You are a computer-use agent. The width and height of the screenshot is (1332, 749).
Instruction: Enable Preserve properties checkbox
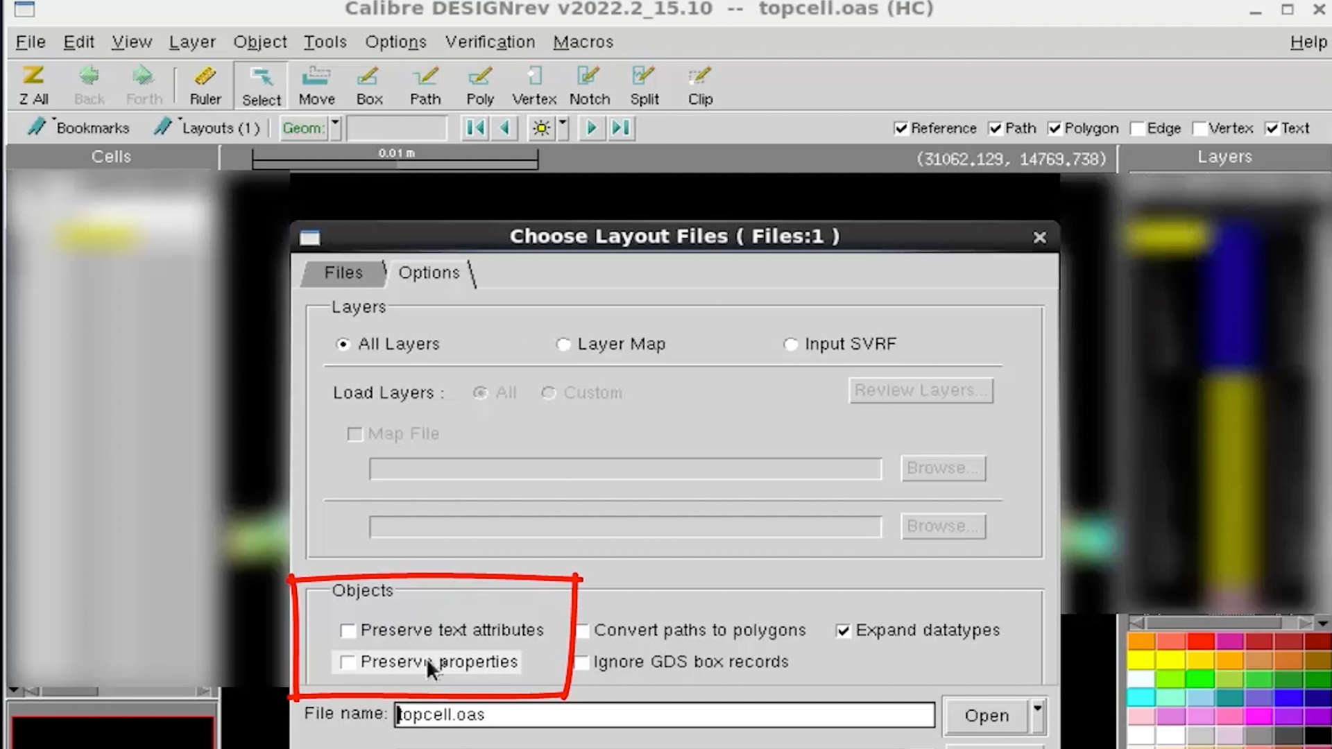347,661
